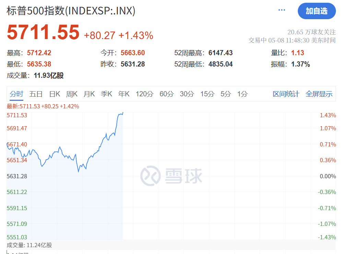Click the change value +80.27

(x=100, y=35)
